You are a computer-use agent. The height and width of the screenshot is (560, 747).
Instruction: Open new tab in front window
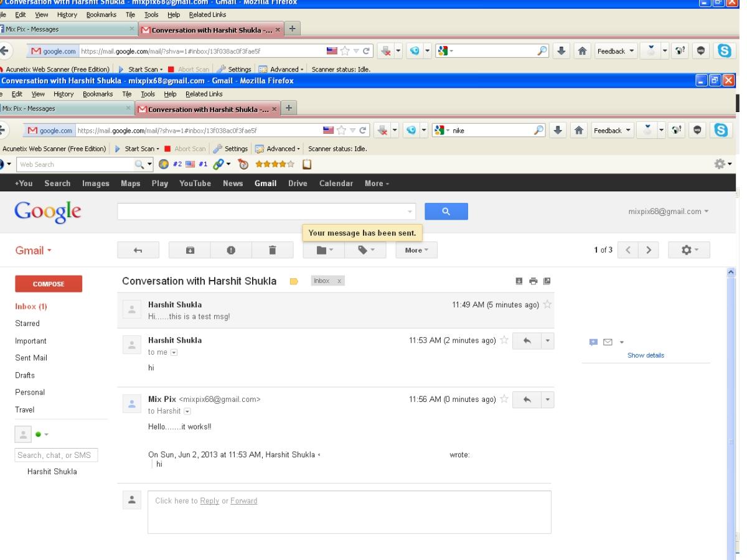(x=290, y=108)
